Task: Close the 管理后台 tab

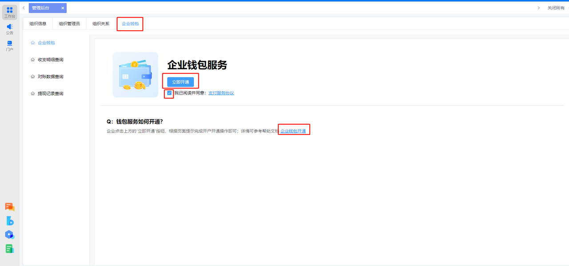Action: coord(63,8)
